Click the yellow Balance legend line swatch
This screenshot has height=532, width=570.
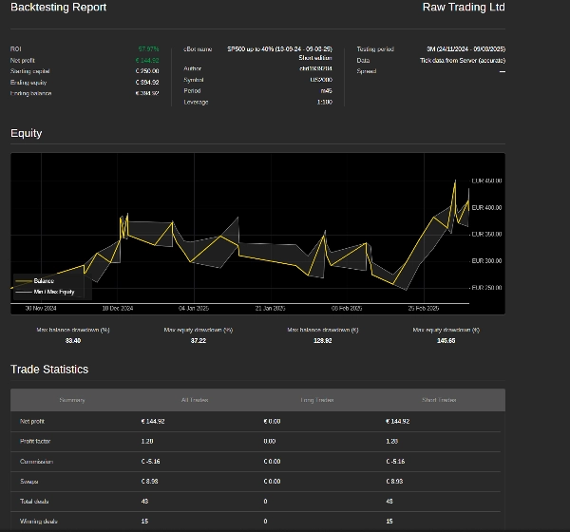click(23, 281)
